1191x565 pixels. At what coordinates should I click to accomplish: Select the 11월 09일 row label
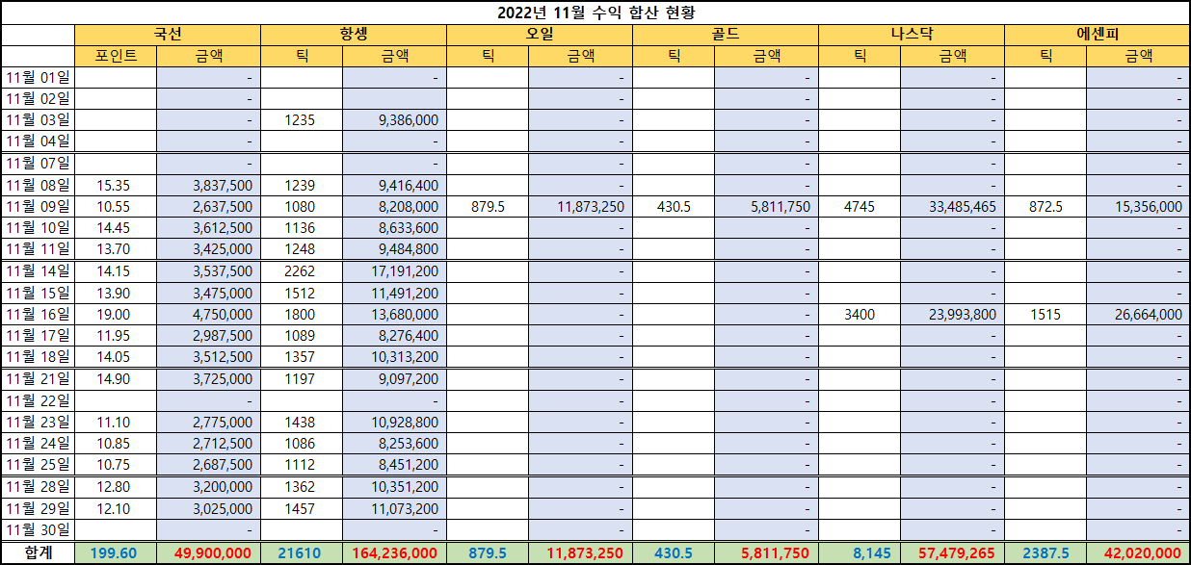(38, 206)
